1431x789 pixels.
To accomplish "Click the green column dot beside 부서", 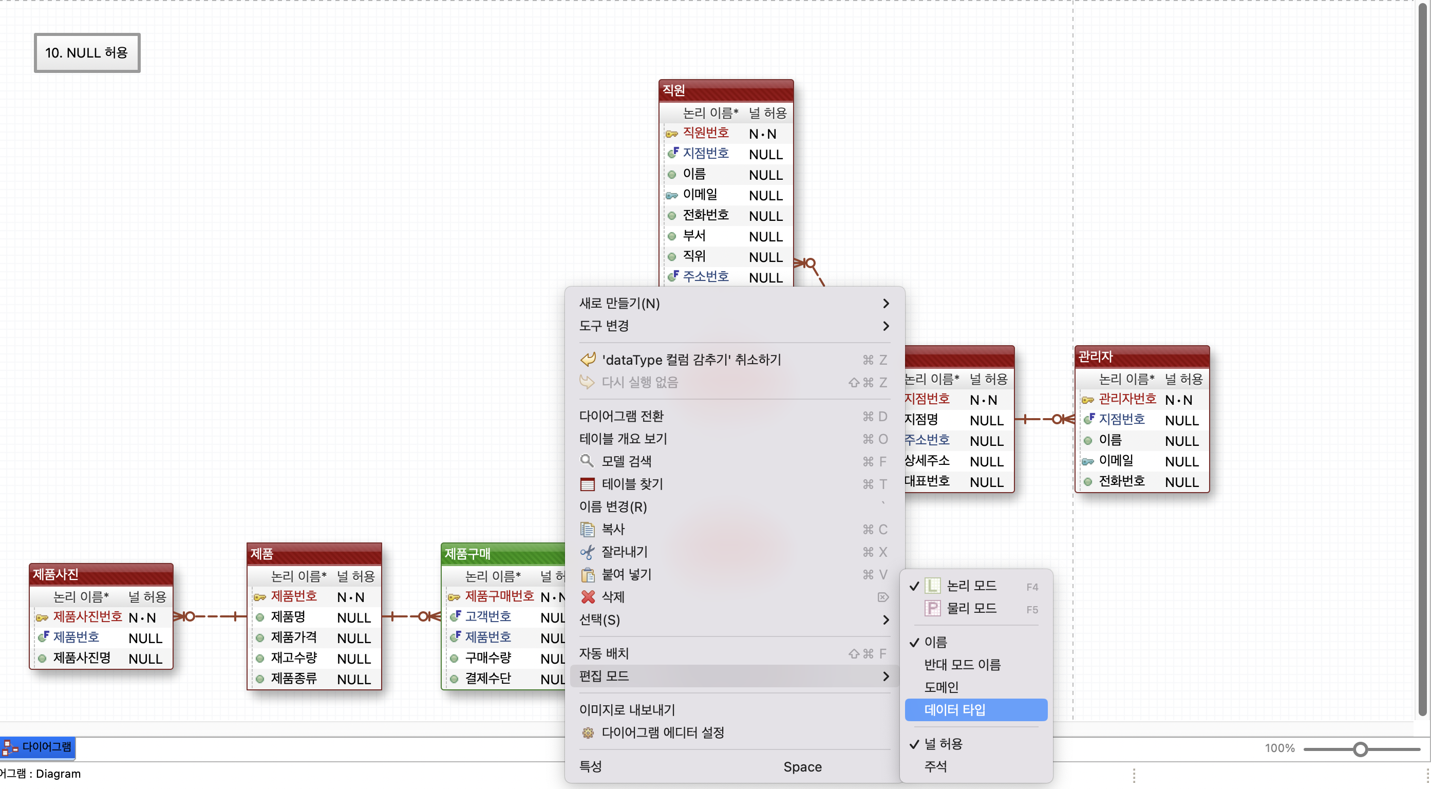I will (672, 236).
